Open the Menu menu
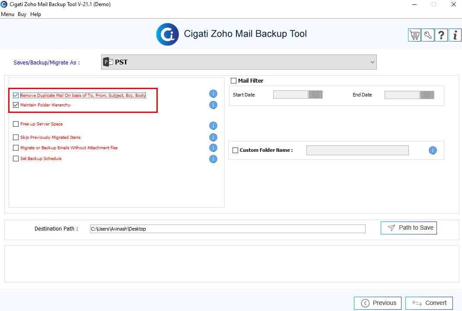The width and height of the screenshot is (462, 311). (7, 14)
